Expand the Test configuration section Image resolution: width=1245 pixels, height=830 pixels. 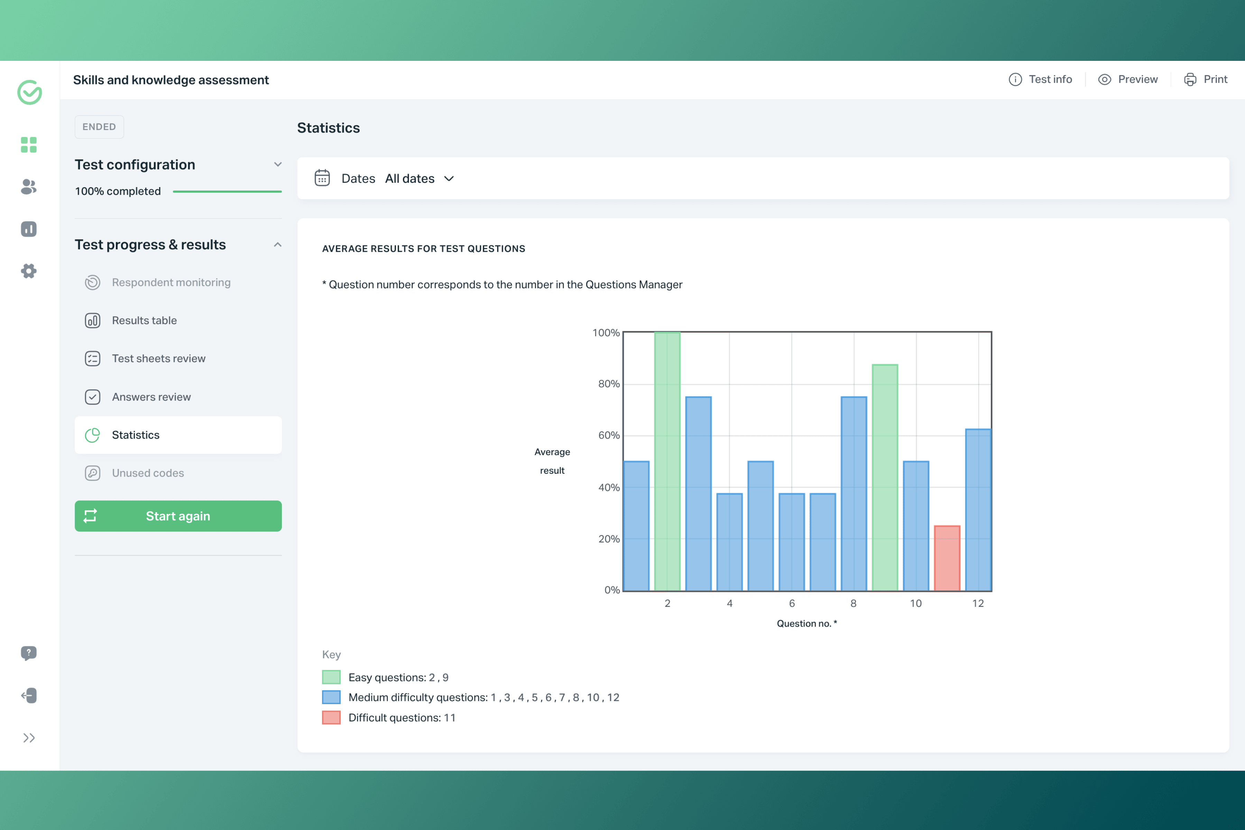277,165
